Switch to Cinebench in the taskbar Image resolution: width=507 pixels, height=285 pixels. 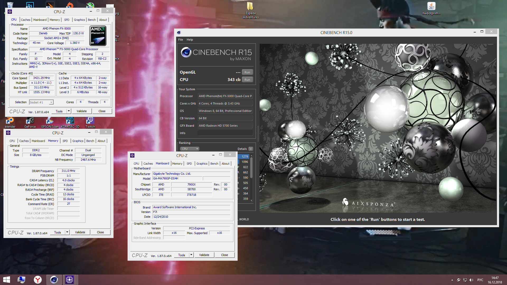54,280
